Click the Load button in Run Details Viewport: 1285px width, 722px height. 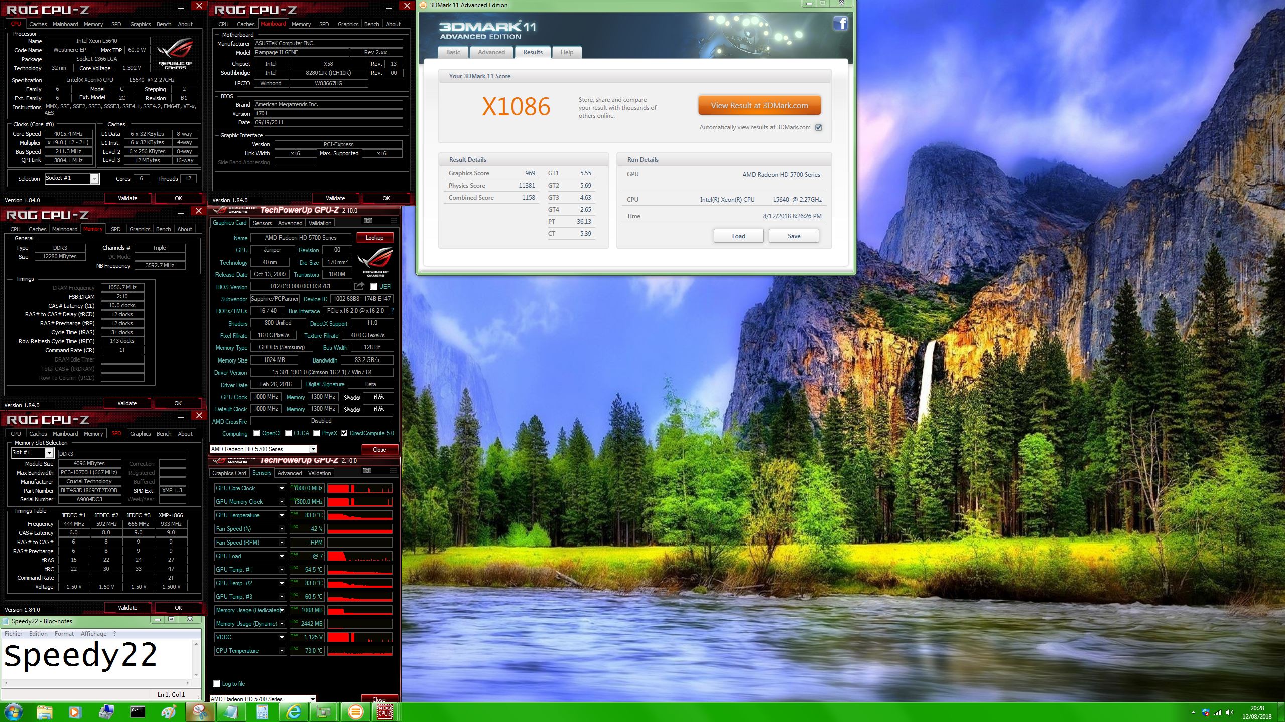738,236
